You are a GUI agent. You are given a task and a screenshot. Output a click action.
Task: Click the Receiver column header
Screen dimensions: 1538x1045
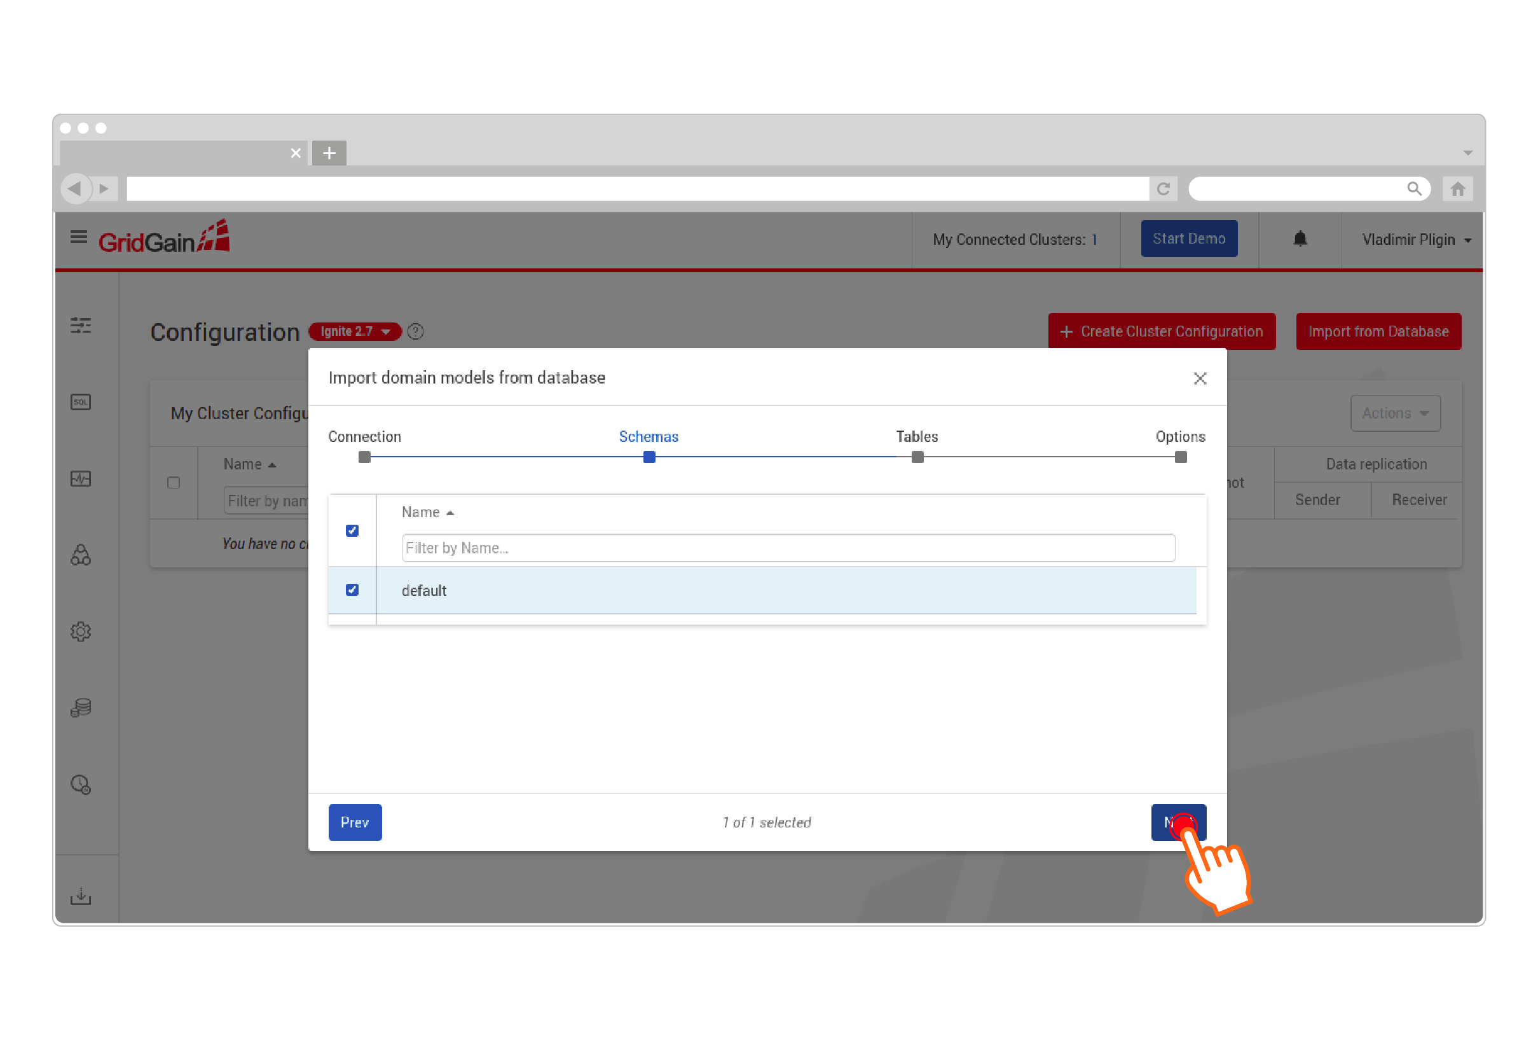[x=1419, y=499]
